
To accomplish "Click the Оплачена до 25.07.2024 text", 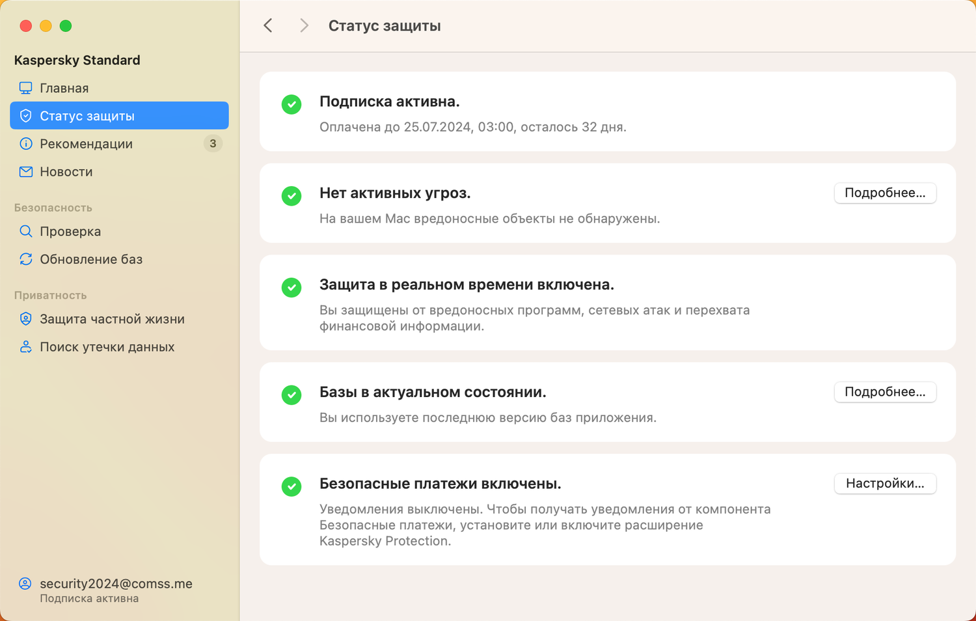I will coord(473,127).
